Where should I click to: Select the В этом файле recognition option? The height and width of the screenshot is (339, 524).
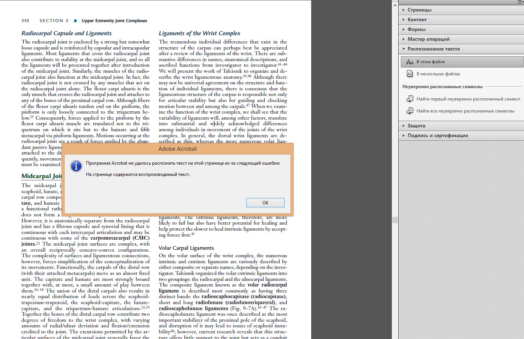[x=462, y=62]
